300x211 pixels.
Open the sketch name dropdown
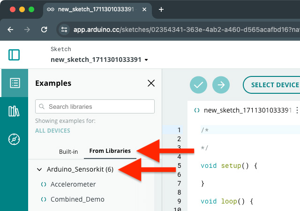[x=146, y=60]
